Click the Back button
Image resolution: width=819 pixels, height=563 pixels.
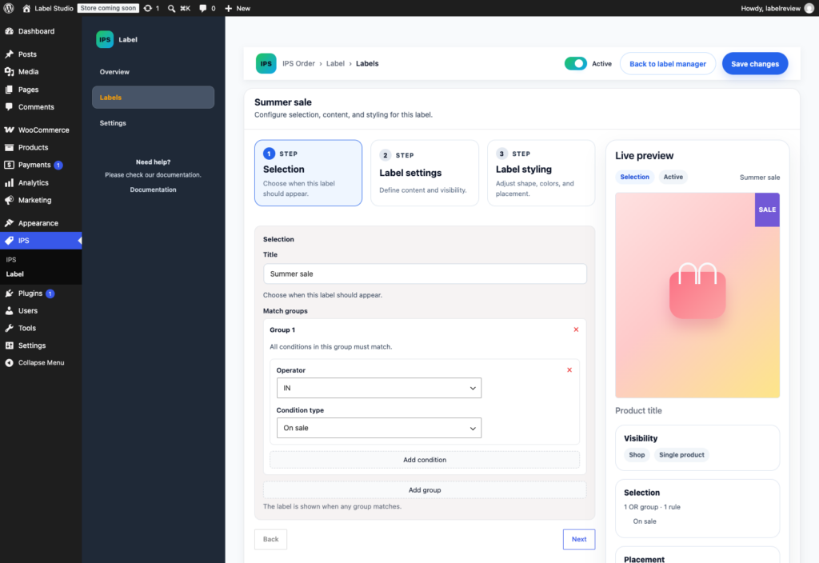point(270,539)
